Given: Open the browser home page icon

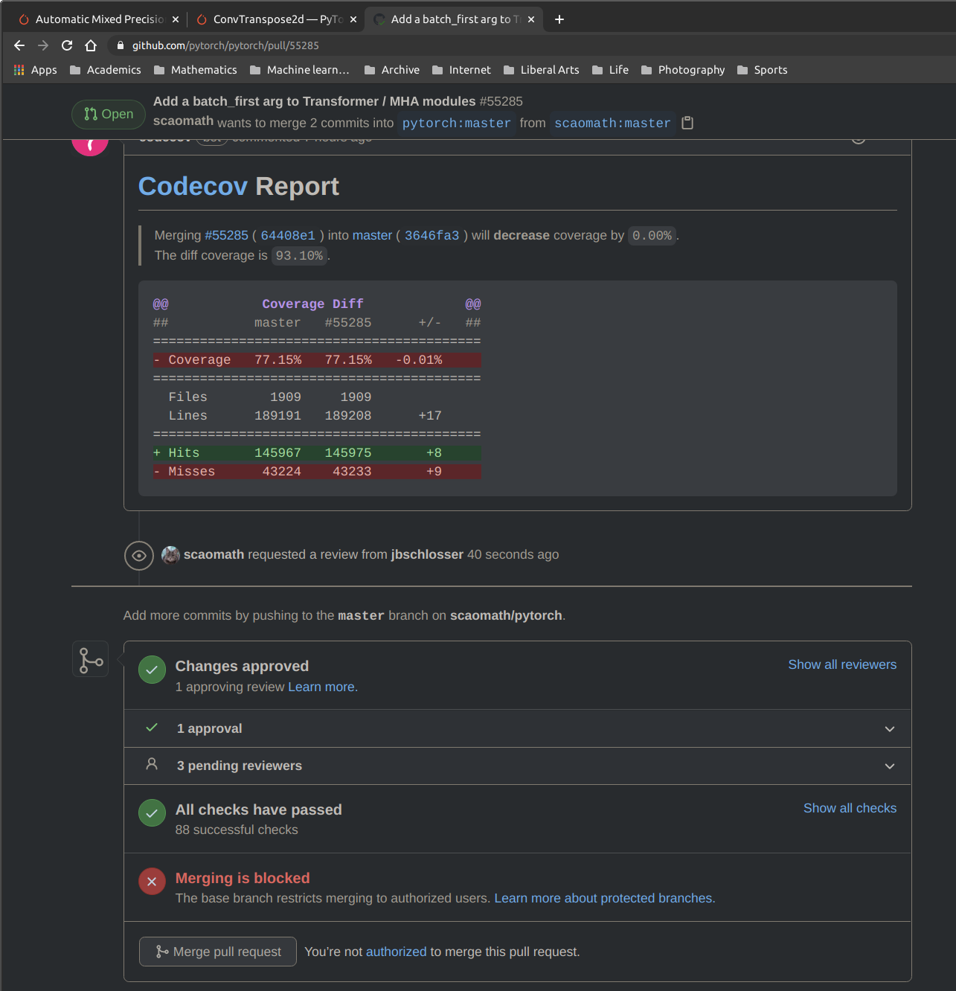Looking at the screenshot, I should [x=91, y=45].
